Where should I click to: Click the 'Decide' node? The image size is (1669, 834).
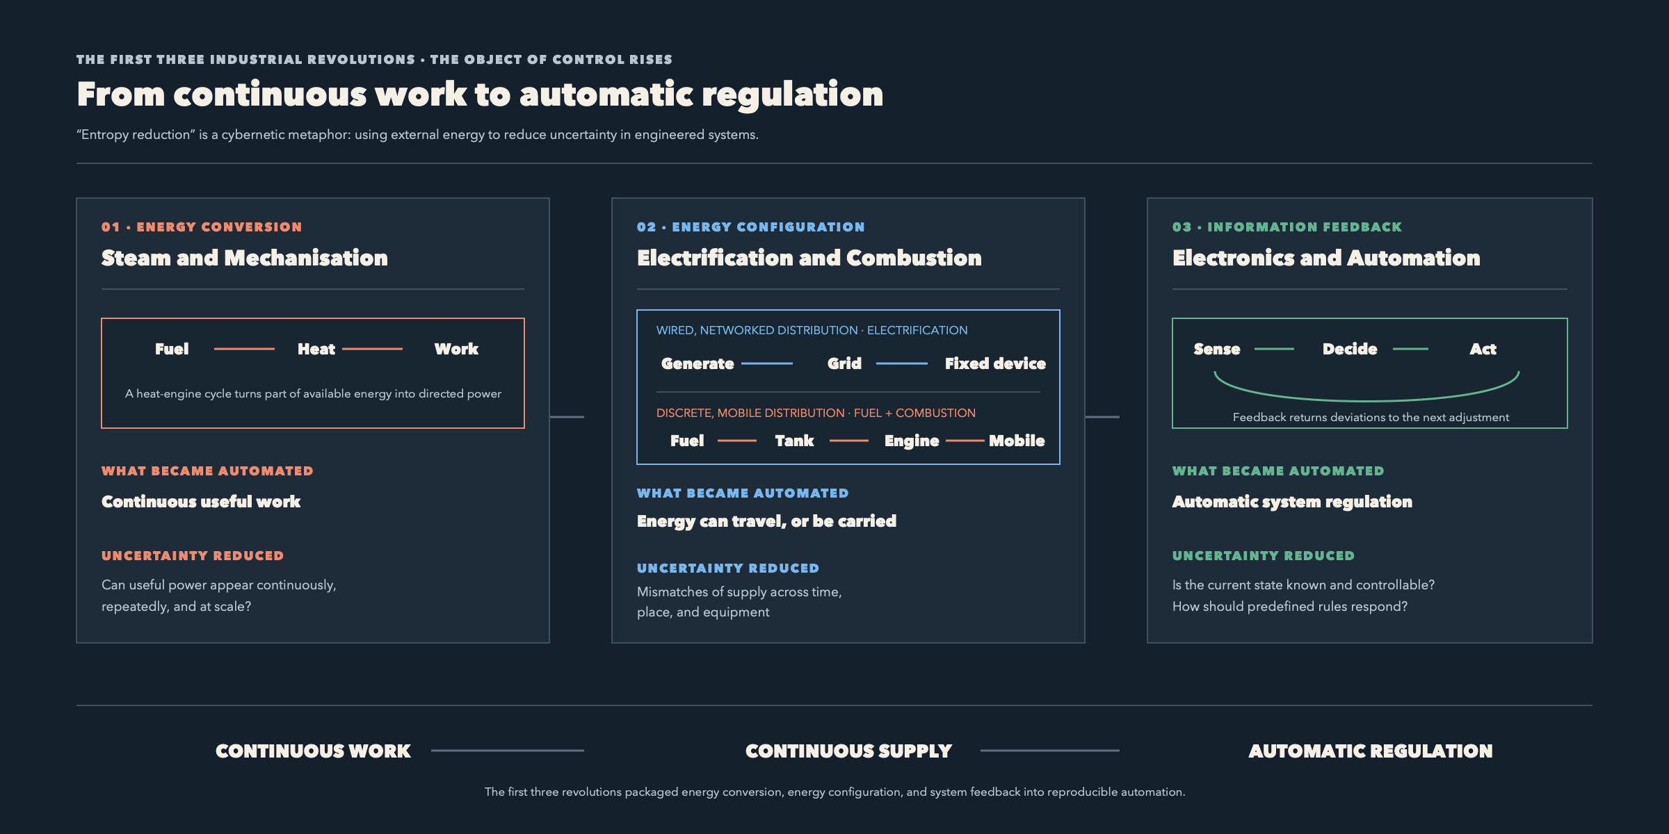pyautogui.click(x=1350, y=349)
